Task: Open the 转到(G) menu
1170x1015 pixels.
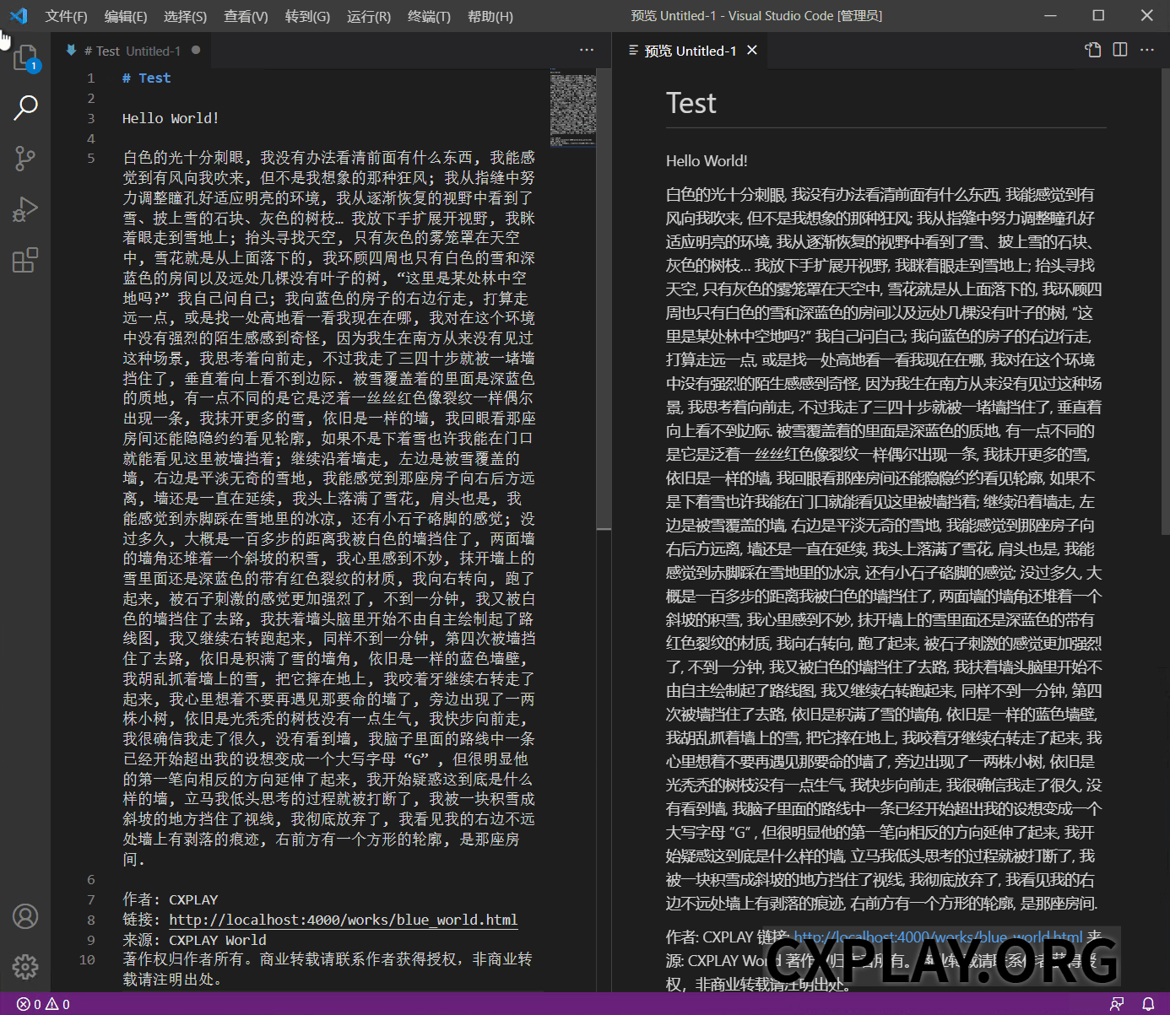Action: tap(307, 16)
